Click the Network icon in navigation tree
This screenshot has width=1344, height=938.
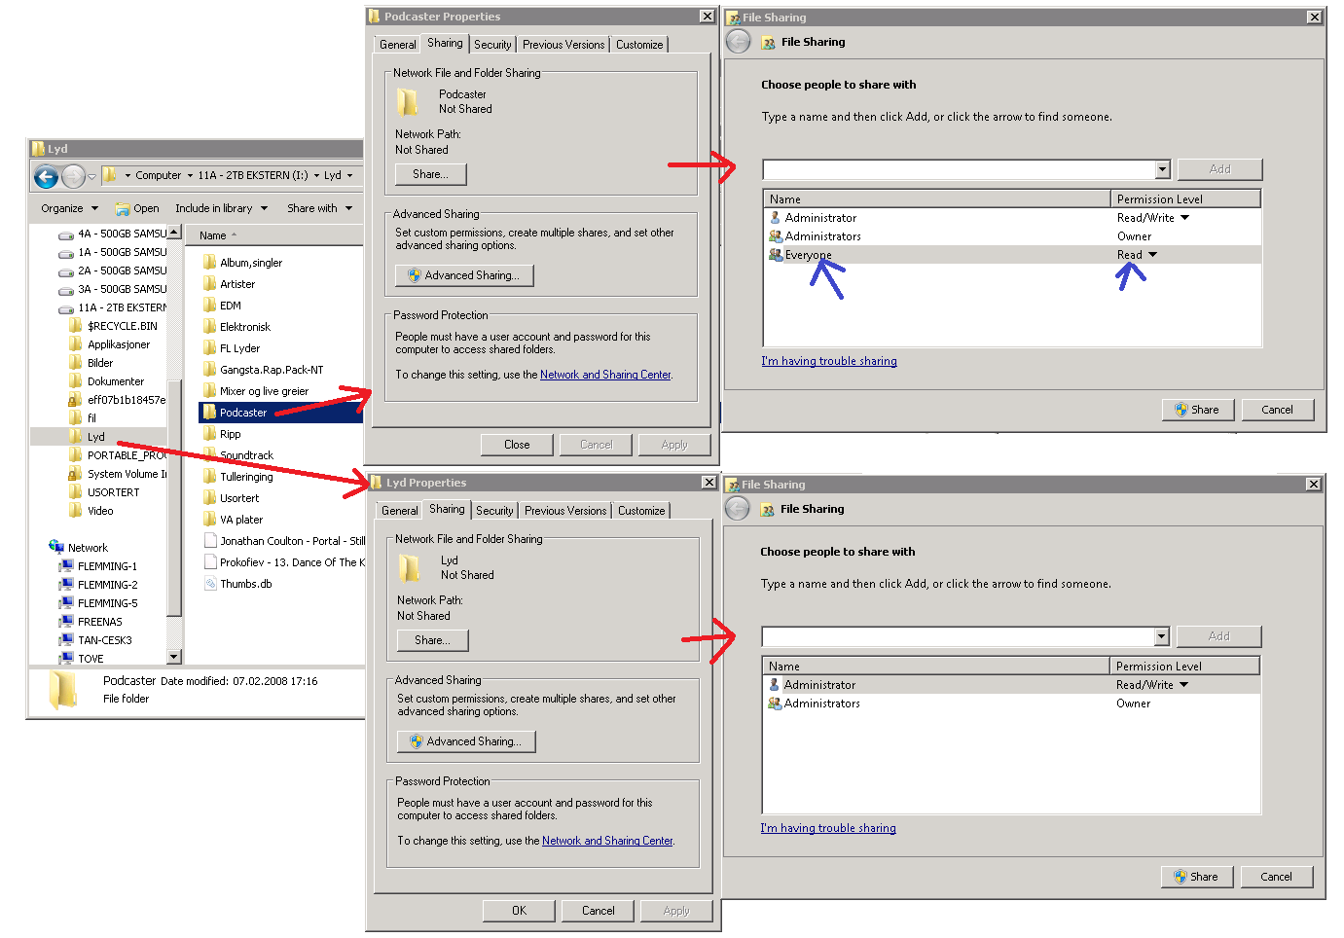click(x=56, y=547)
